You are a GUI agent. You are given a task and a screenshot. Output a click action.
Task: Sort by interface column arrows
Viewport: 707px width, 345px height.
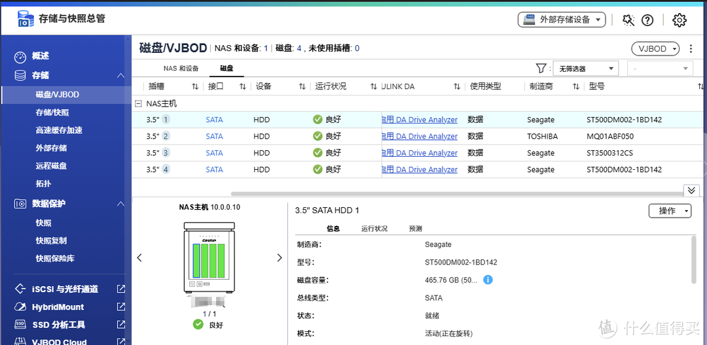[243, 86]
